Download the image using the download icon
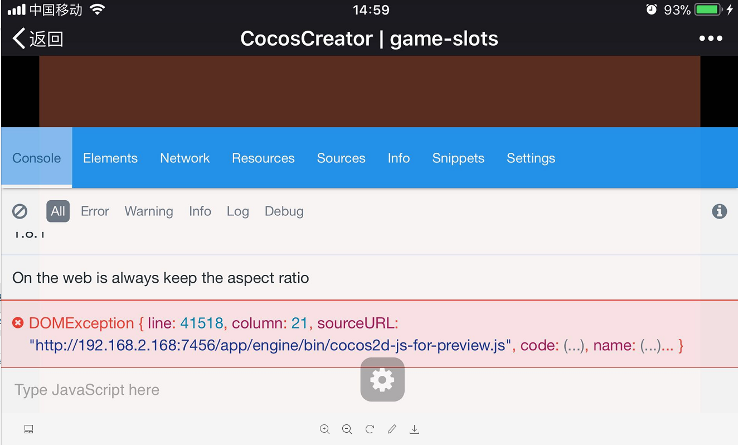 tap(414, 429)
